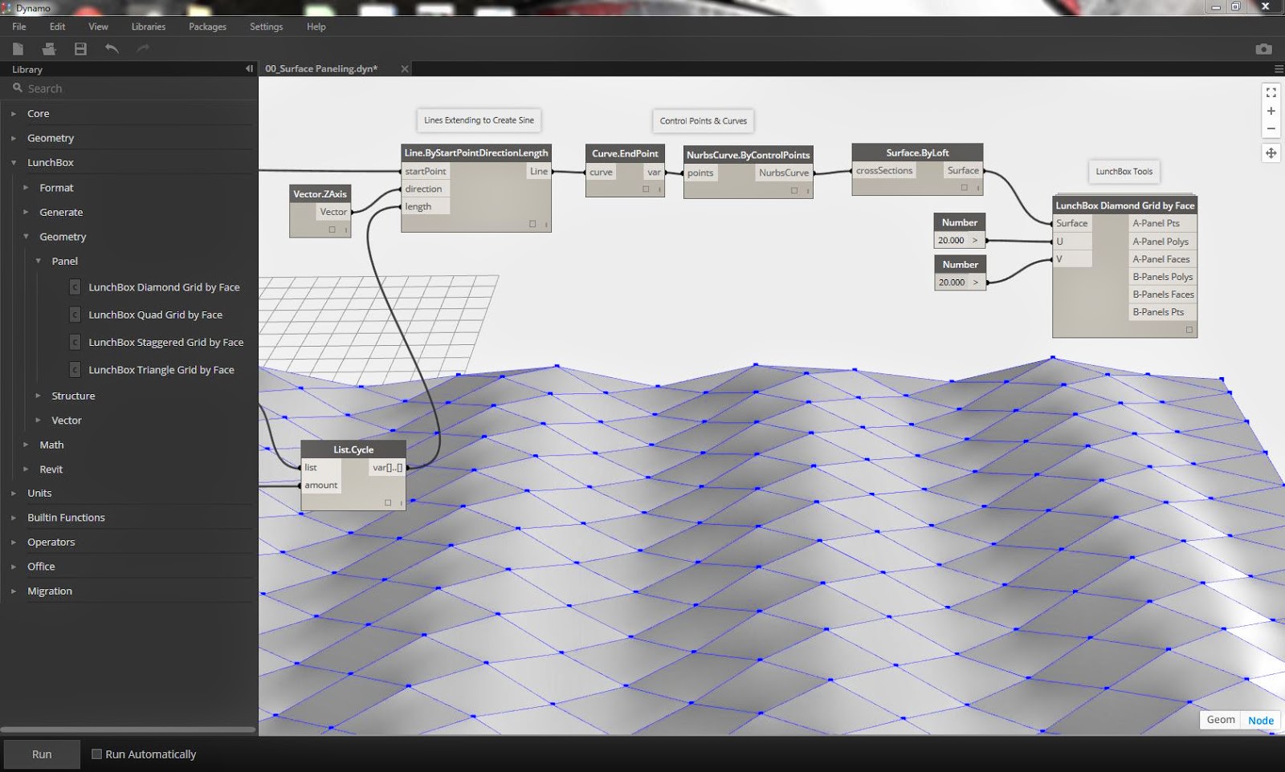
Task: Toggle the preview box on Line.ByStartPointDirectionLength node
Action: pos(532,224)
